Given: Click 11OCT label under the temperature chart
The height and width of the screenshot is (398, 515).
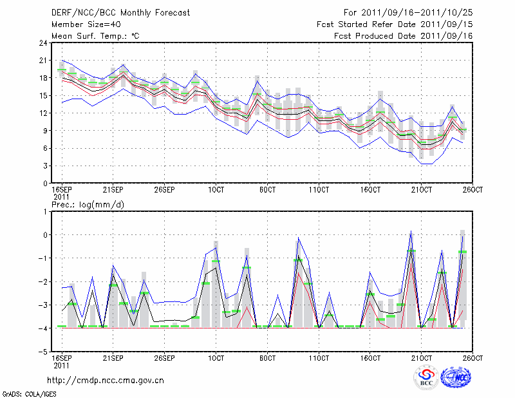Looking at the screenshot, I should pyautogui.click(x=318, y=189).
